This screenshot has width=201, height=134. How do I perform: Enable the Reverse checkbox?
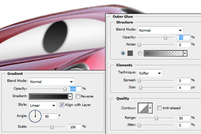(x=78, y=96)
